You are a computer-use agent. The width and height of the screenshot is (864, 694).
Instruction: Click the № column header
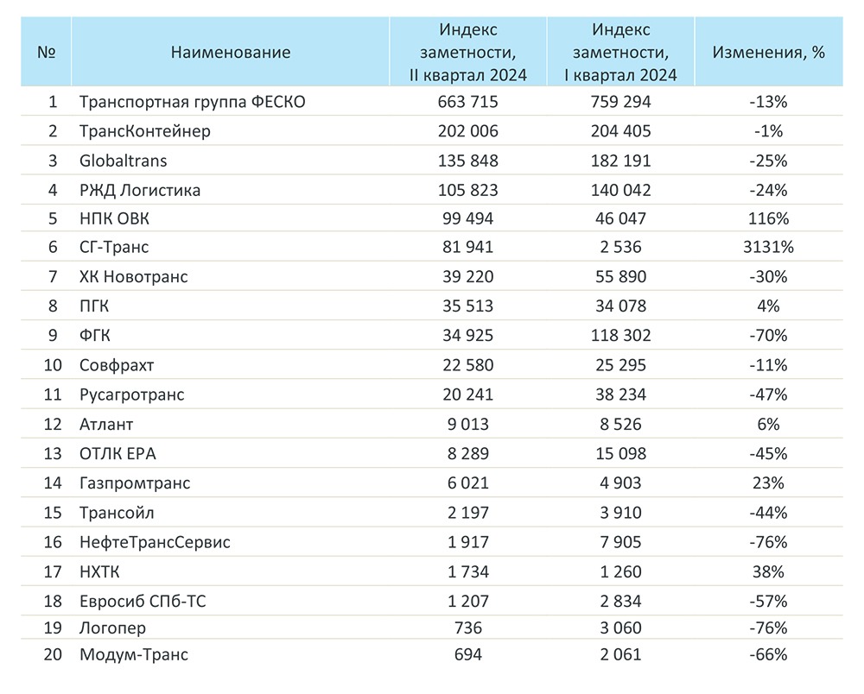click(46, 53)
